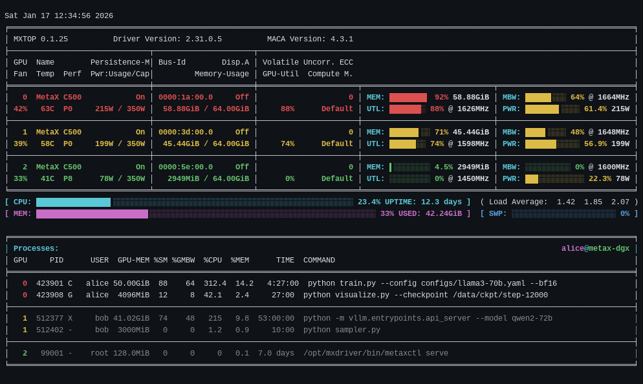
Task: Click MACA Version: 4.3.1 text
Action: tap(310, 39)
